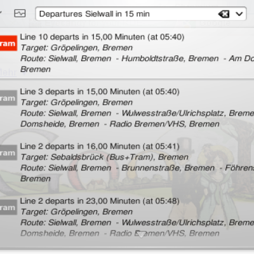254x254 pixels.
Task: Click 'Target: Gröpelingen, Bremen' under Line 10
Action: point(77,48)
